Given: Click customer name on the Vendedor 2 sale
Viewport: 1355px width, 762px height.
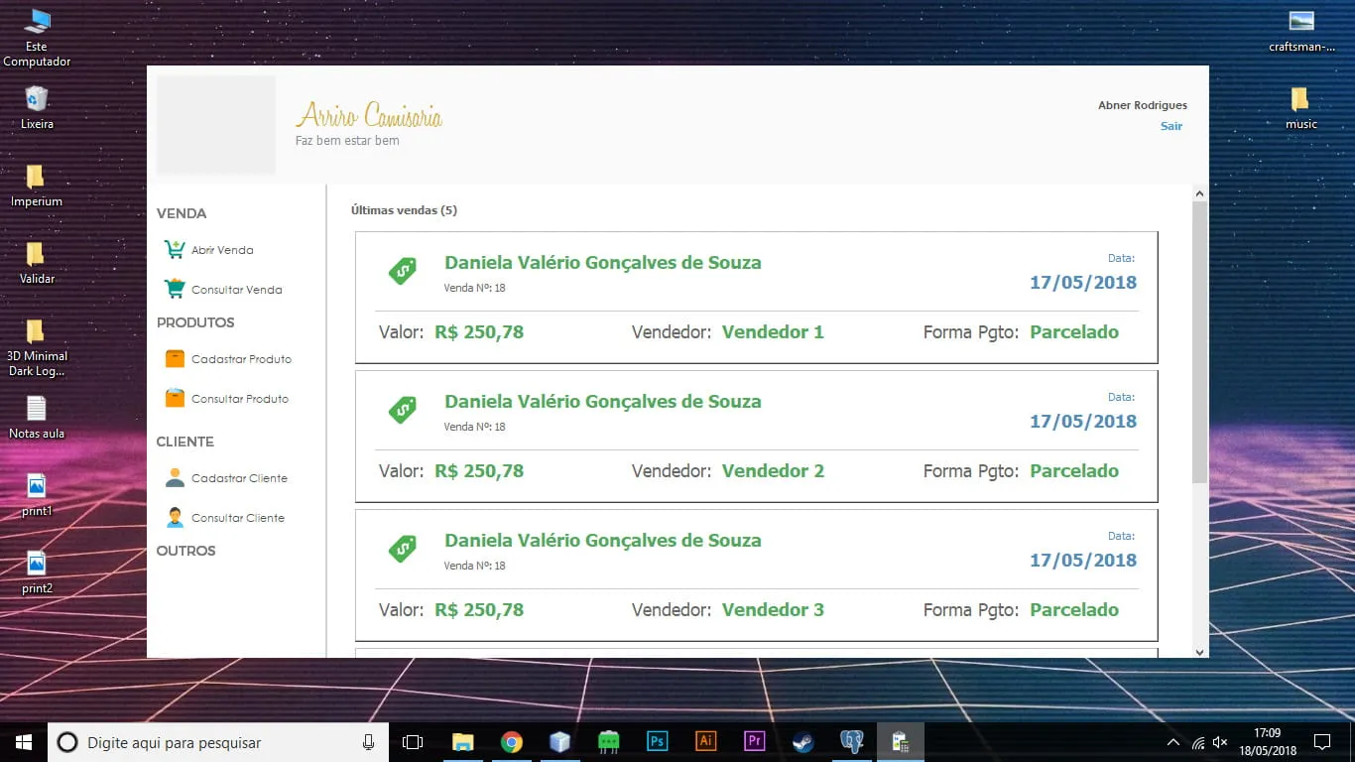Looking at the screenshot, I should coord(603,402).
